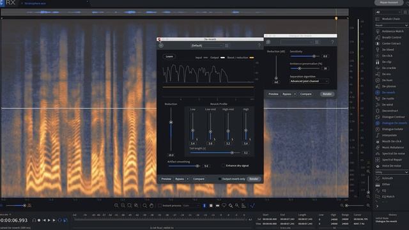Viewport: 409px width, 230px height.
Task: Click Render in Dialogue De-reverb window
Action: pyautogui.click(x=327, y=94)
